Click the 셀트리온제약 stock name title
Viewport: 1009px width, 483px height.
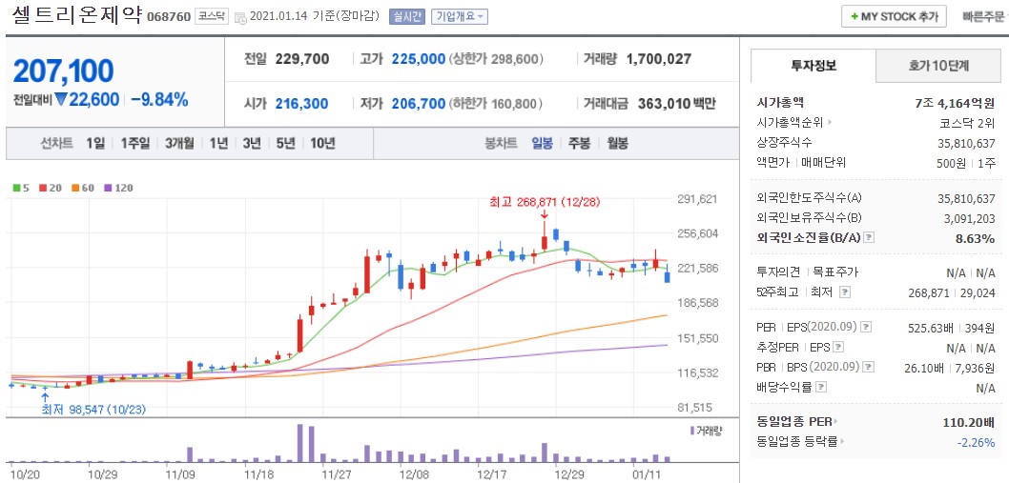click(x=76, y=15)
